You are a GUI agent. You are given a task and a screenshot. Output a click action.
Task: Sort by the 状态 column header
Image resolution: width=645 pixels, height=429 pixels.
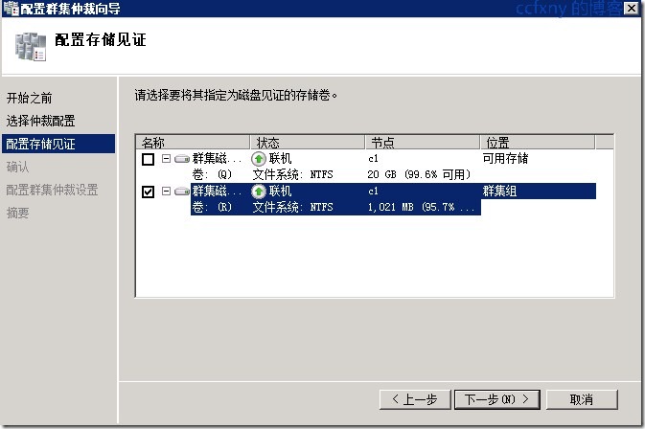click(x=308, y=142)
